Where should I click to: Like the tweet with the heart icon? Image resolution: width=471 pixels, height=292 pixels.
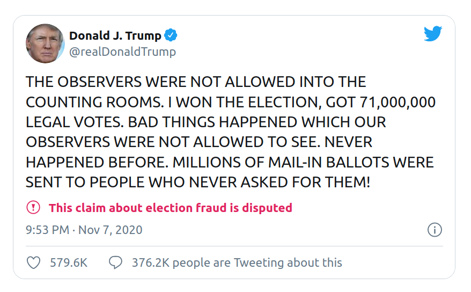(x=33, y=262)
